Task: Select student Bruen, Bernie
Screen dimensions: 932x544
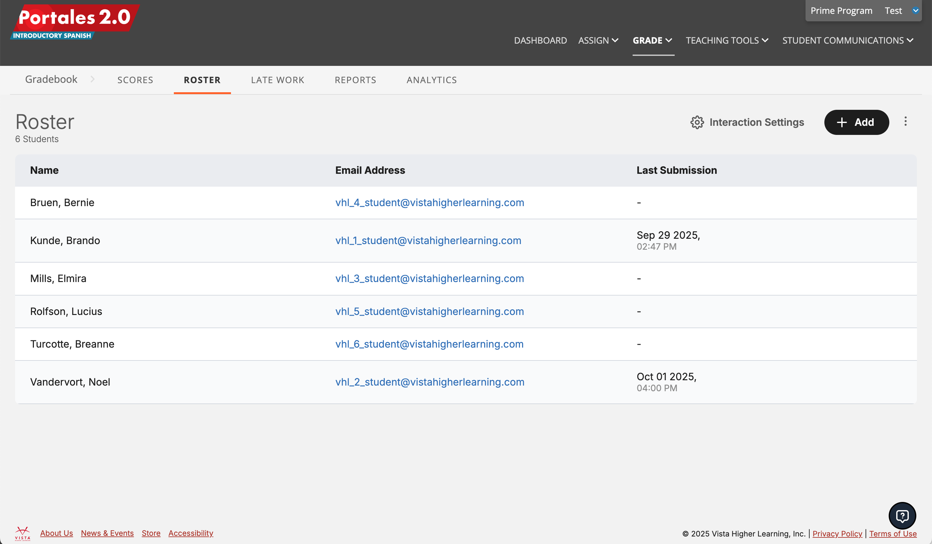Action: coord(62,203)
